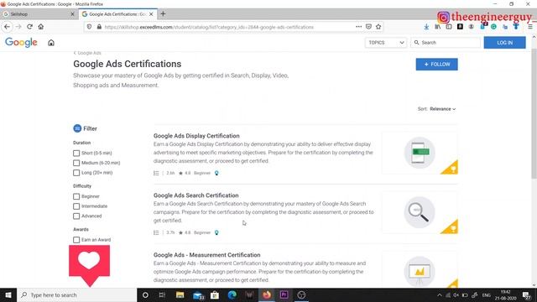Screen dimensions: 537x302
Task: Open the OBS Studio taskbar icon
Action: point(301,295)
